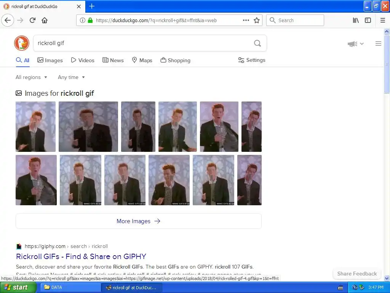Open first bottom-row thumbnail with open jacket
The width and height of the screenshot is (390, 293).
tap(36, 180)
